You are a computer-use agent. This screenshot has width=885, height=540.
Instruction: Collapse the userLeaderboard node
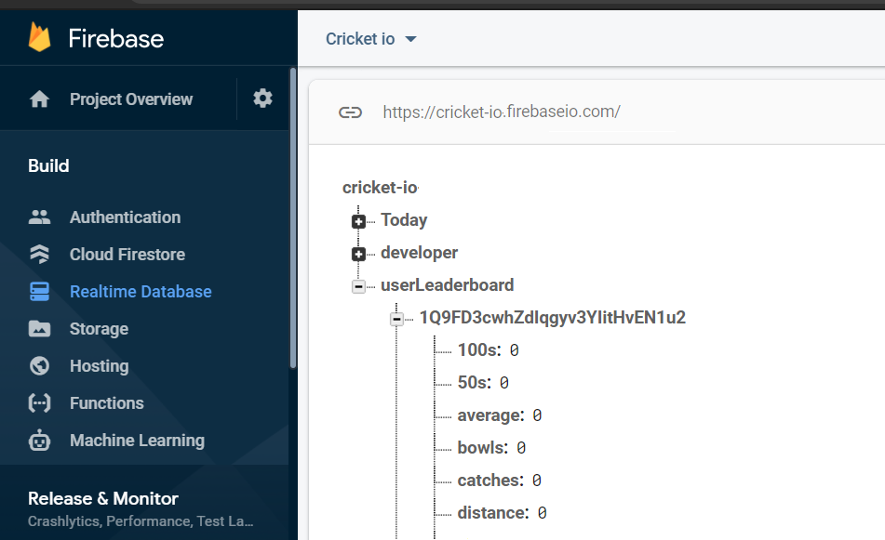(358, 287)
